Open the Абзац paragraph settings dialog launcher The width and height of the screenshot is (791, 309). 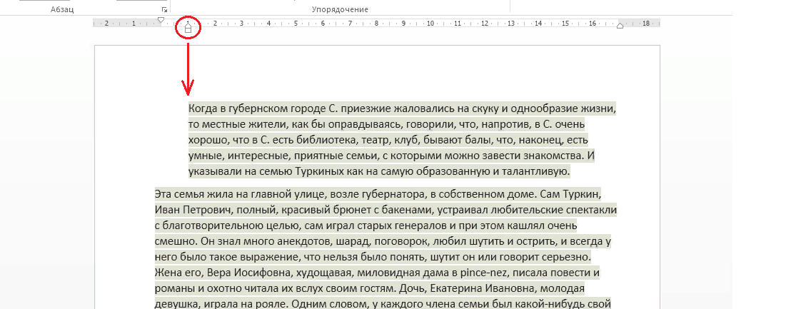165,10
